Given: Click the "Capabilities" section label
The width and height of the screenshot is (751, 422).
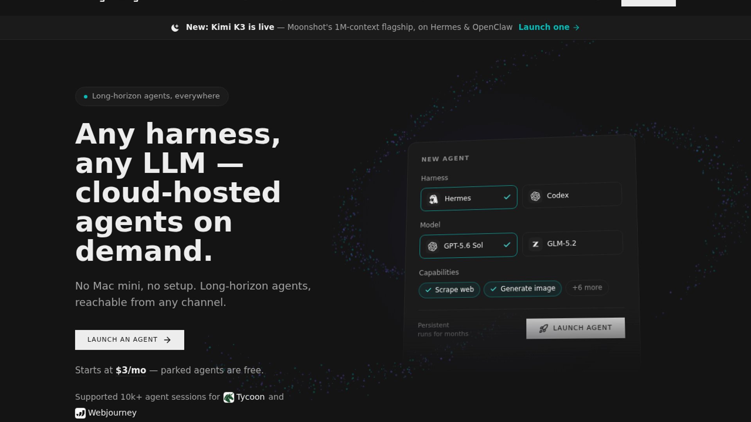Looking at the screenshot, I should [x=439, y=272].
